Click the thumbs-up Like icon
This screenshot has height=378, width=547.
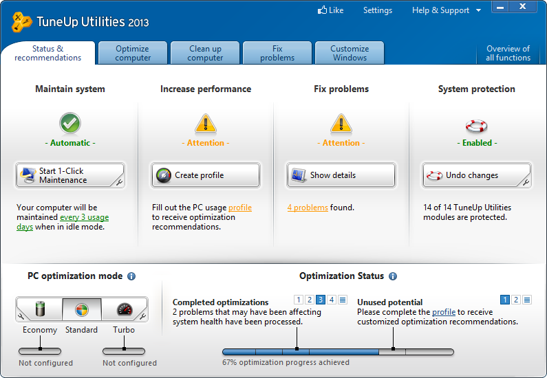click(322, 10)
